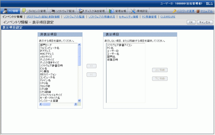
Task: Open パスワード変更 link
Action: (186, 11)
